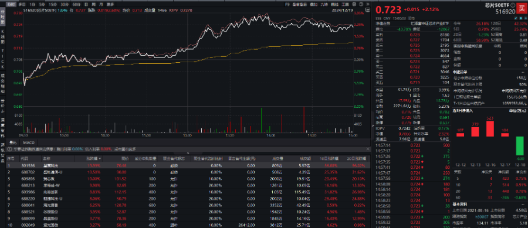Click the pencil edit icon under buy button
The width and height of the screenshot is (528, 228).
coord(516,18)
